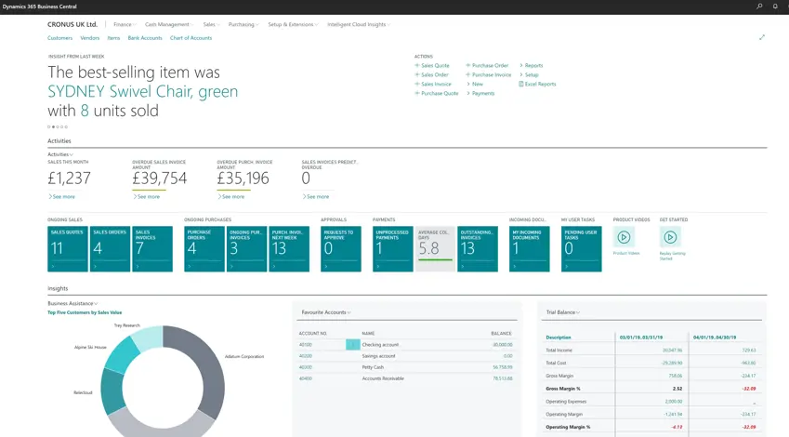Open the Ongoing Purchase Invoices tile
The height and width of the screenshot is (437, 789).
coord(246,248)
